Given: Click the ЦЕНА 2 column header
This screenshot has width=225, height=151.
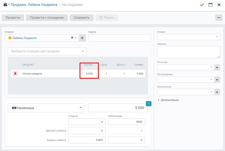Looking at the screenshot, I should pyautogui.click(x=121, y=65).
